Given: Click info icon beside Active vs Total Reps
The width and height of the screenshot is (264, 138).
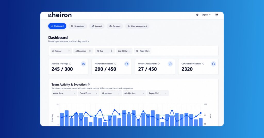Looking at the screenshot, I should pos(70,64).
